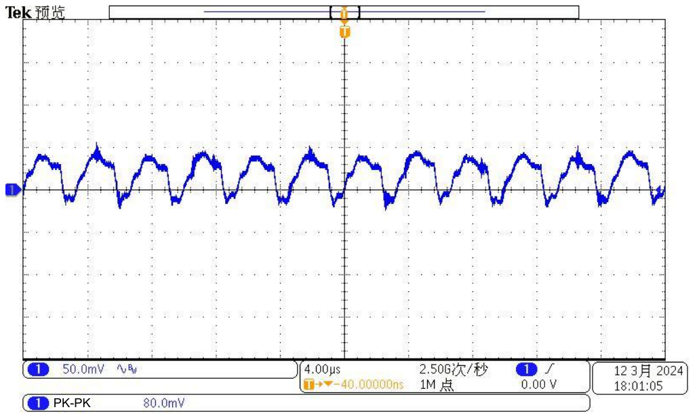Click the 50.0mV vertical scale readout
The width and height of the screenshot is (695, 418).
click(83, 369)
